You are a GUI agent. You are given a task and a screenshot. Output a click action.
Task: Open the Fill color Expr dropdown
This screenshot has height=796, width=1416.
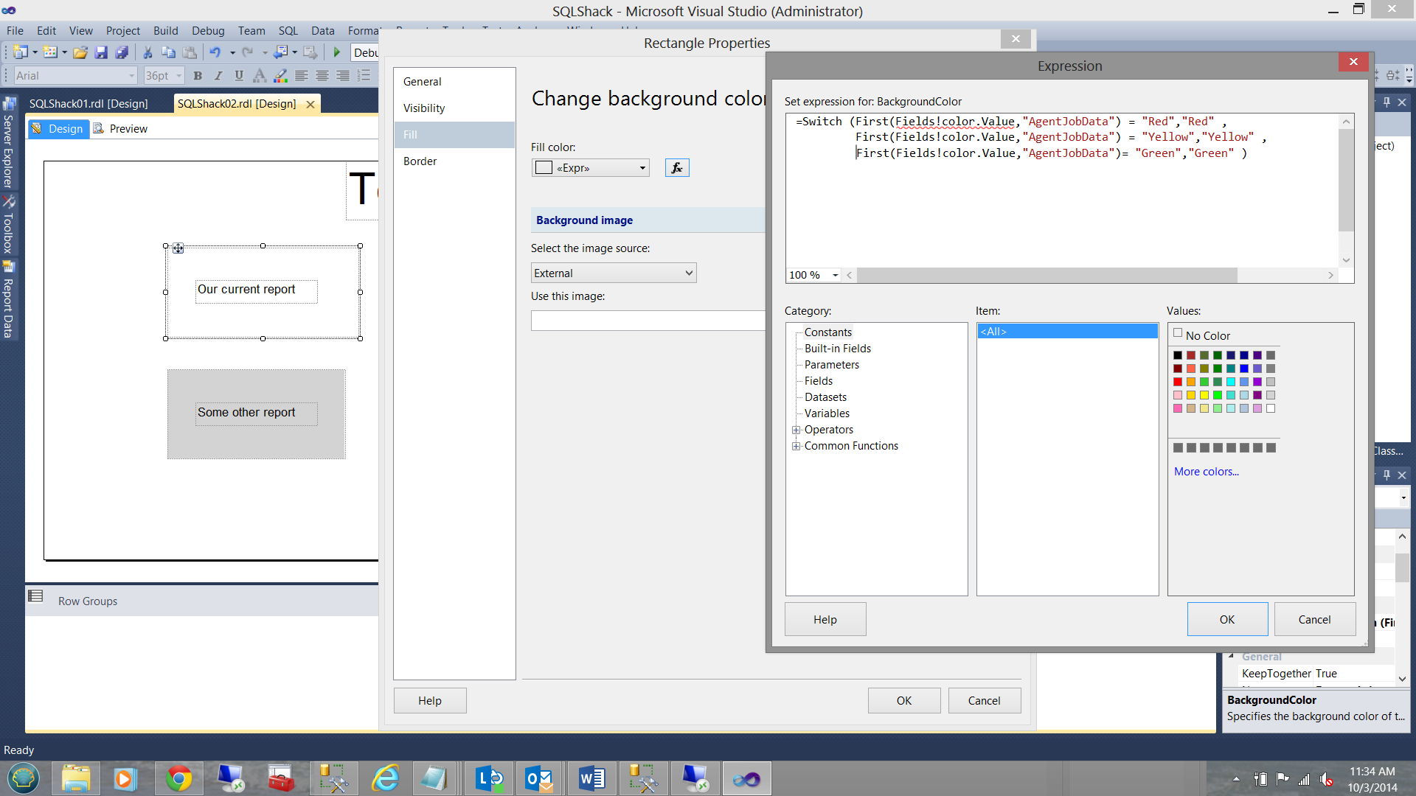click(x=642, y=168)
